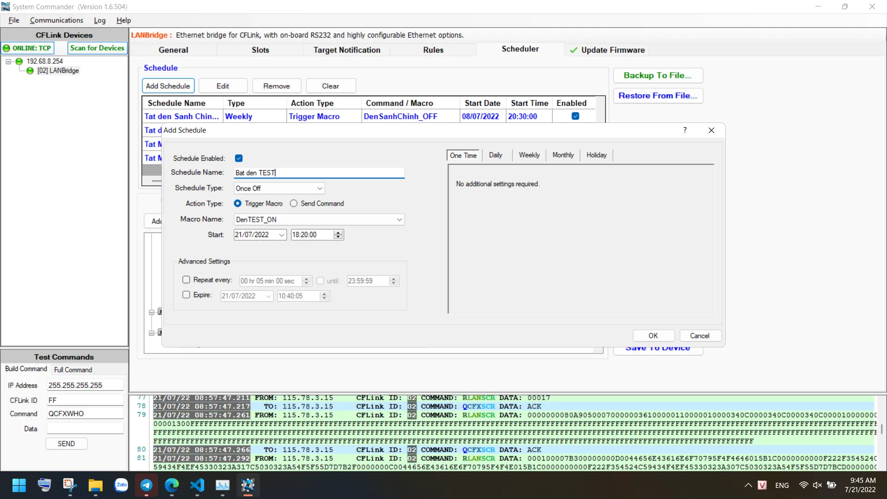Image resolution: width=887 pixels, height=499 pixels.
Task: Click OK to confirm schedule
Action: (x=653, y=336)
